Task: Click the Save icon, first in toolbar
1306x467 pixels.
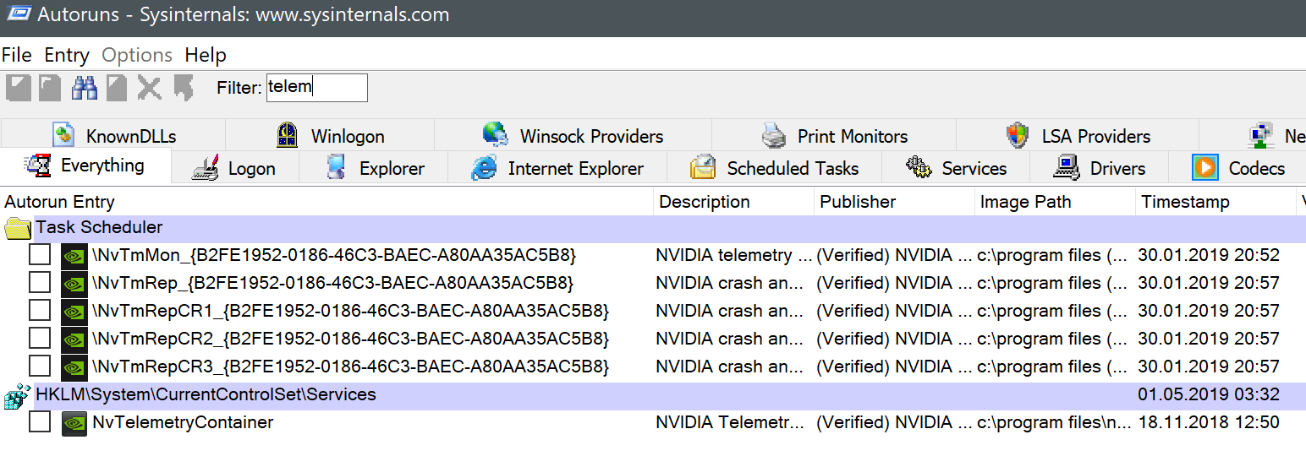Action: (x=19, y=88)
